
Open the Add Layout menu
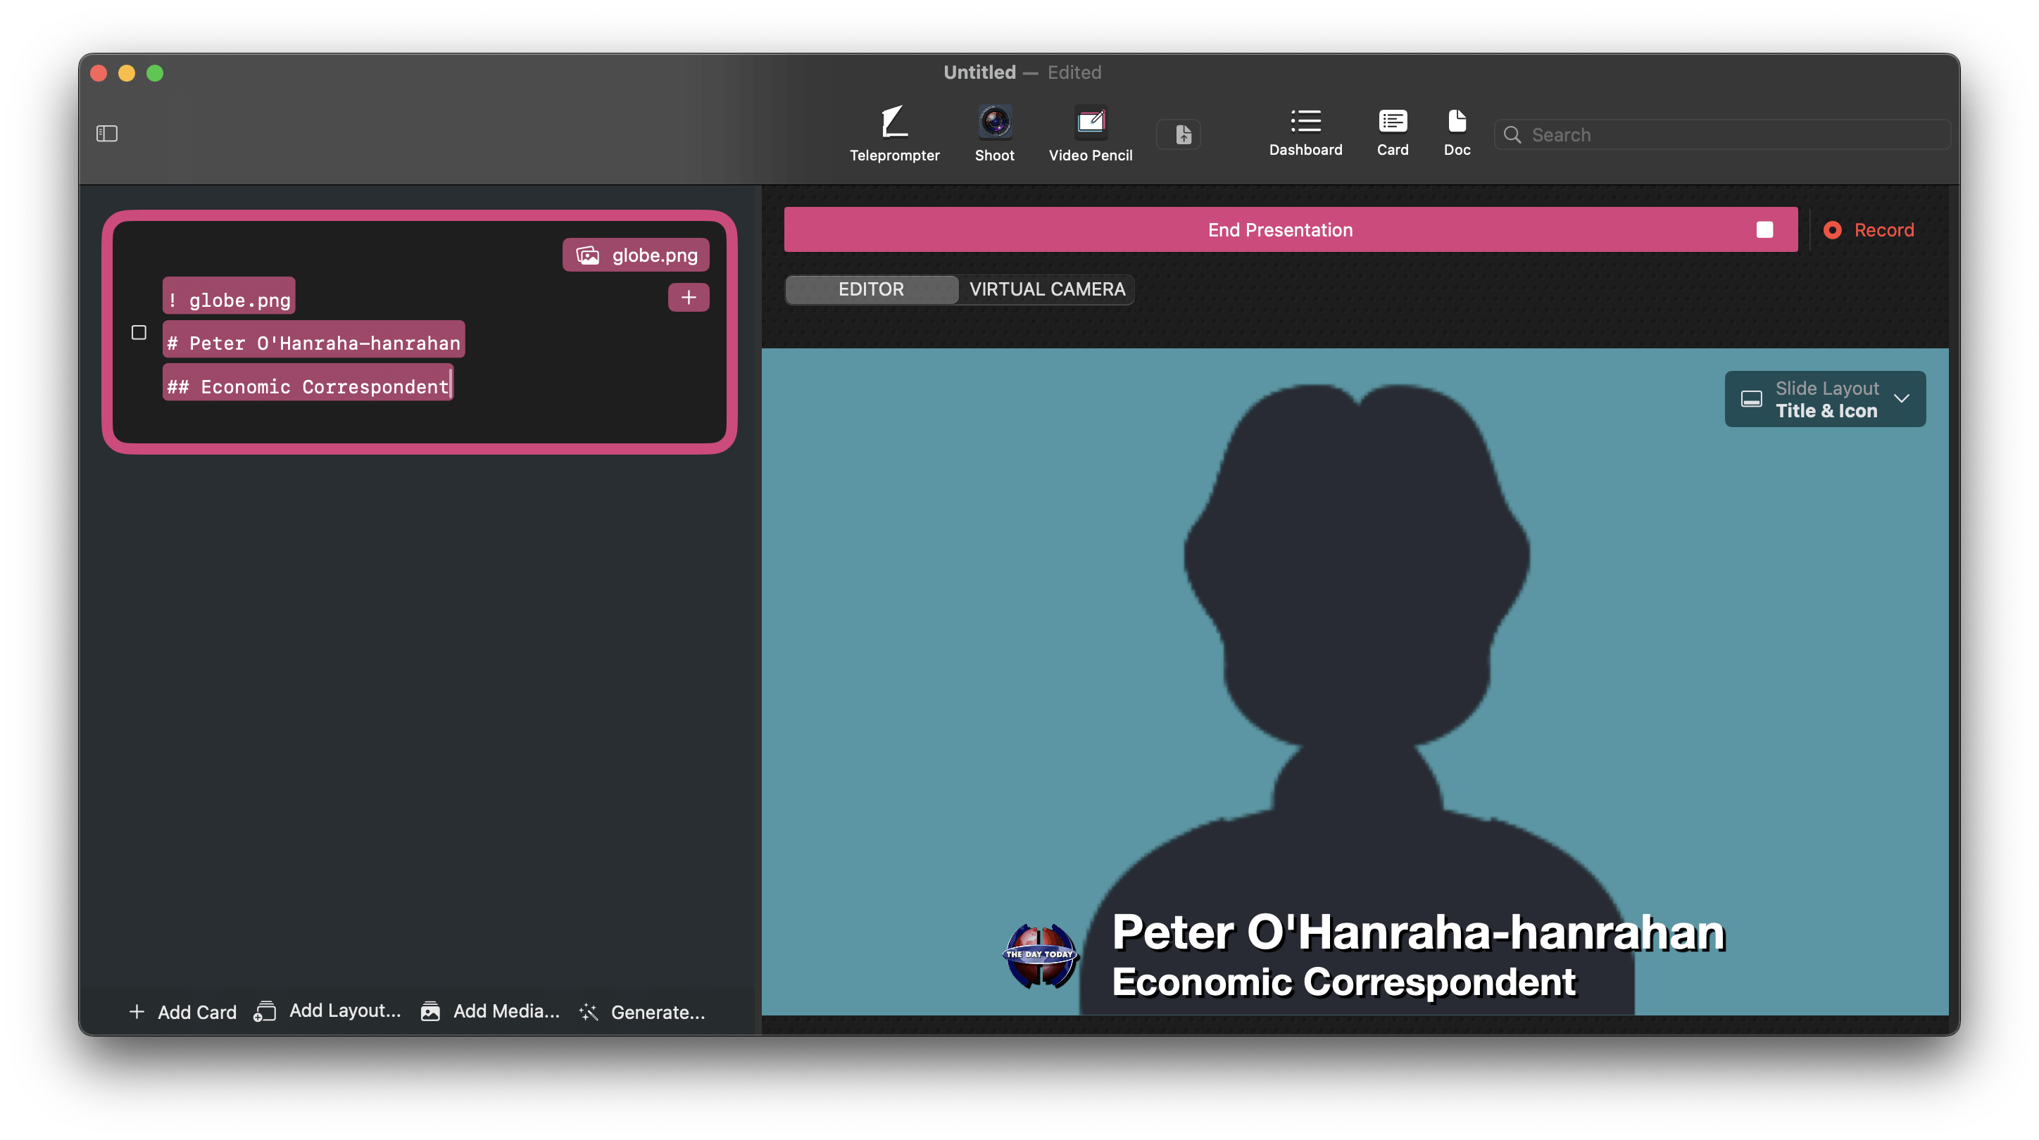[327, 1011]
